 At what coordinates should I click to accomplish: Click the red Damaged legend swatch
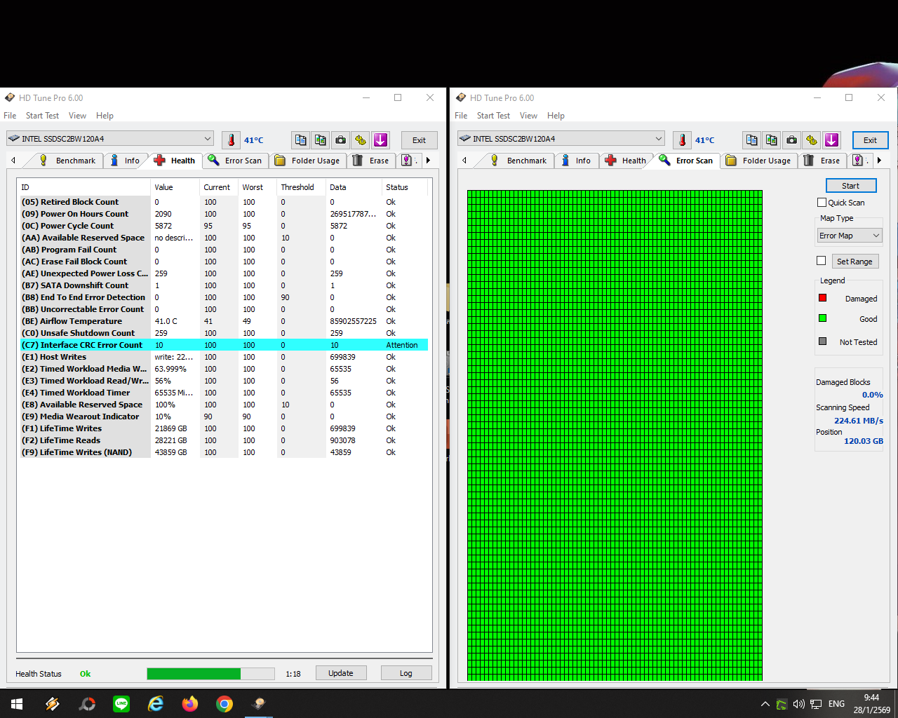tap(822, 298)
